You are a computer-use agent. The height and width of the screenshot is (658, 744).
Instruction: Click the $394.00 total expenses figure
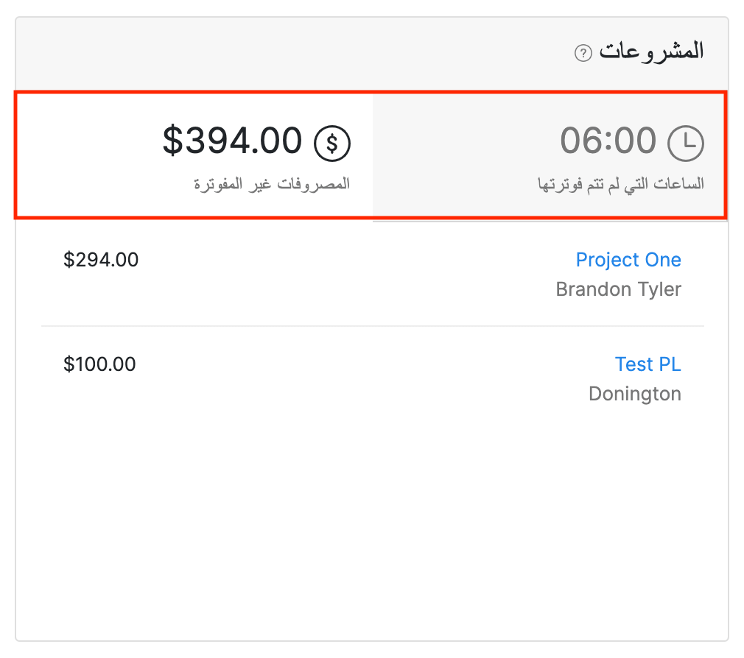232,141
